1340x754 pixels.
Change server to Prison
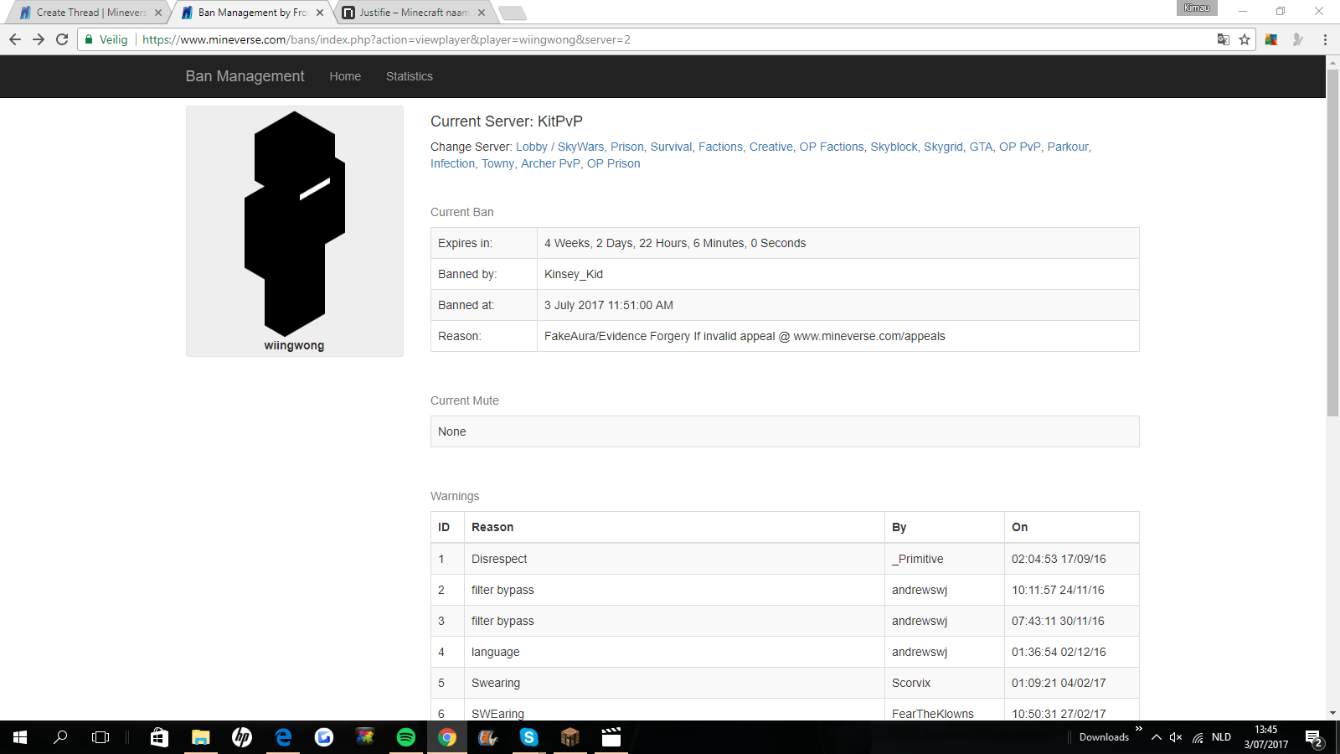pyautogui.click(x=627, y=147)
